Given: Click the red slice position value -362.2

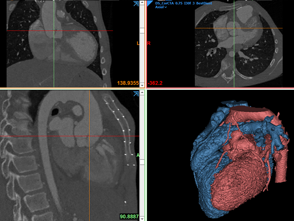Looking at the screenshot, I should tap(155, 83).
